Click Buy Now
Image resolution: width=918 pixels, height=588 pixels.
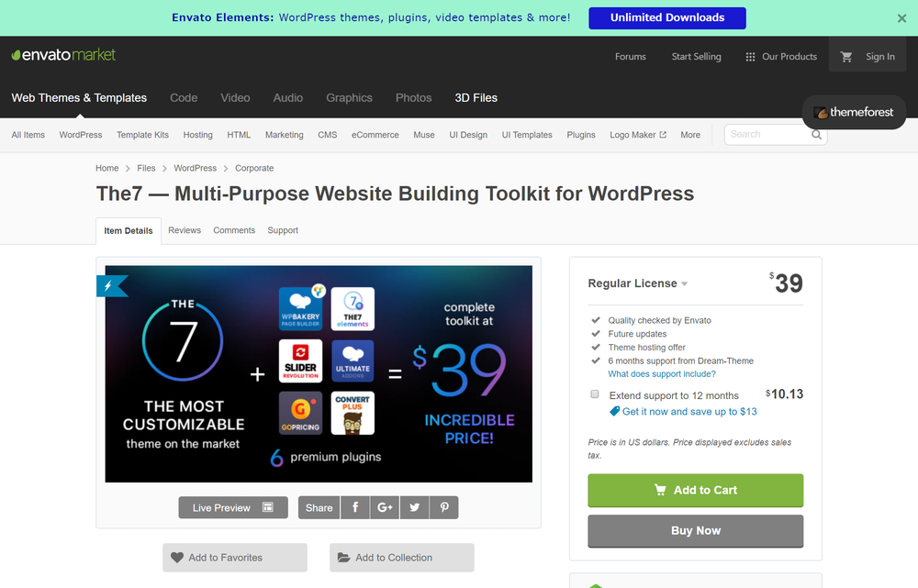tap(696, 530)
